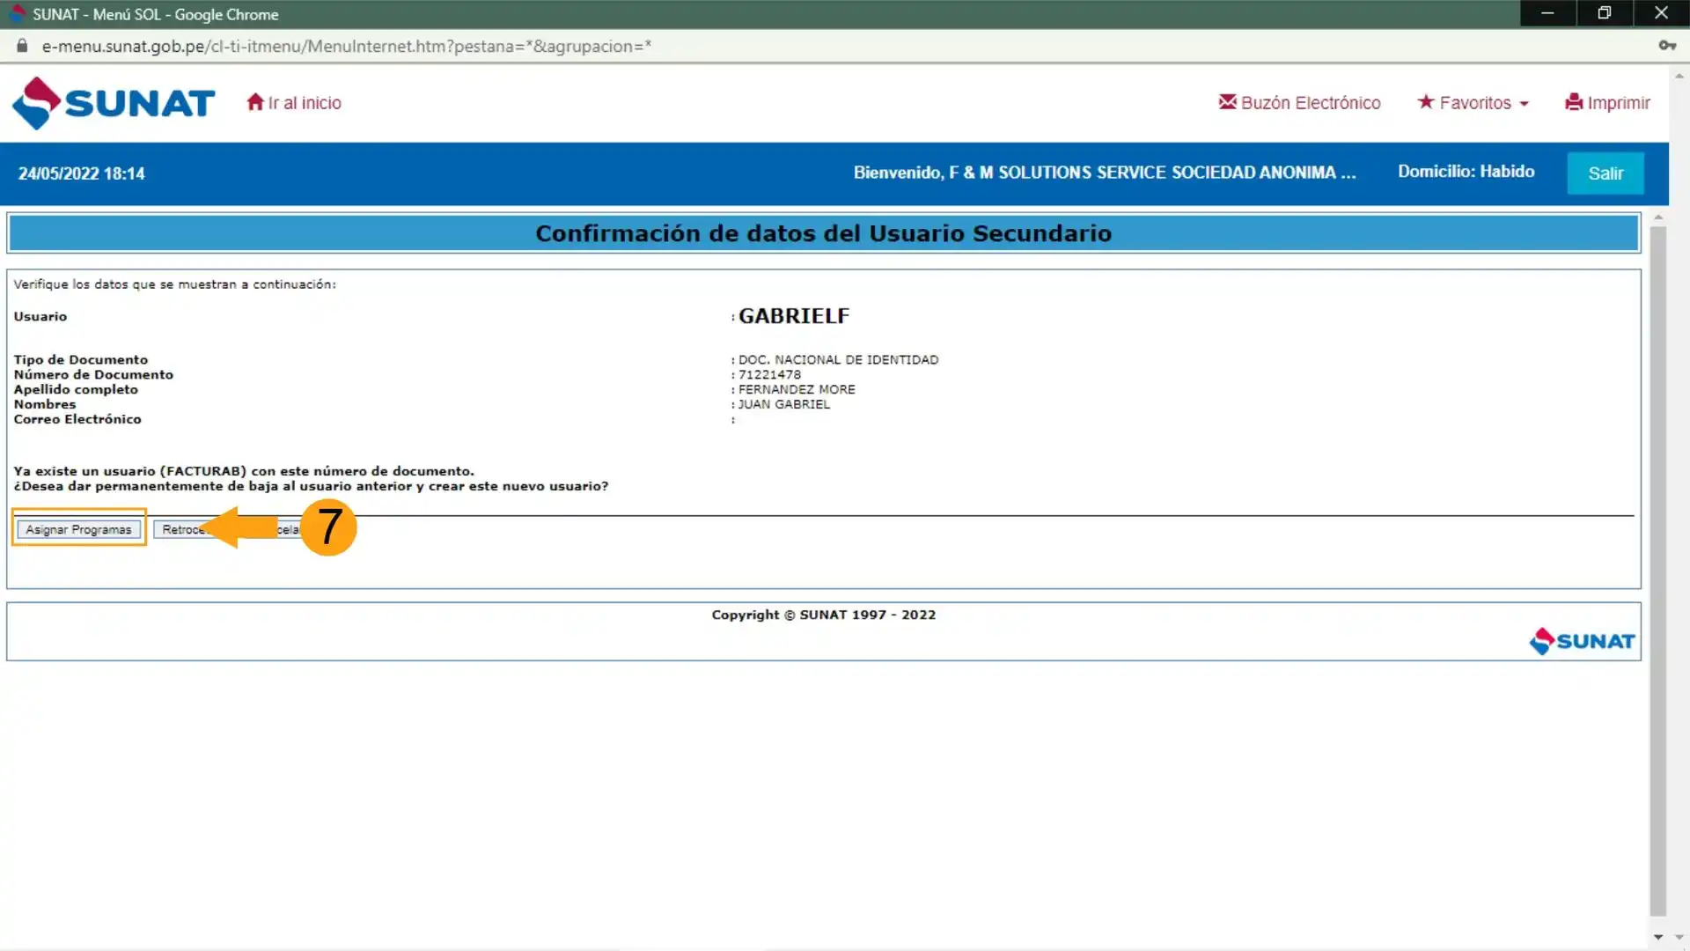Open the Buzón Electrónico envelope icon
This screenshot has width=1690, height=951.
pyautogui.click(x=1227, y=102)
